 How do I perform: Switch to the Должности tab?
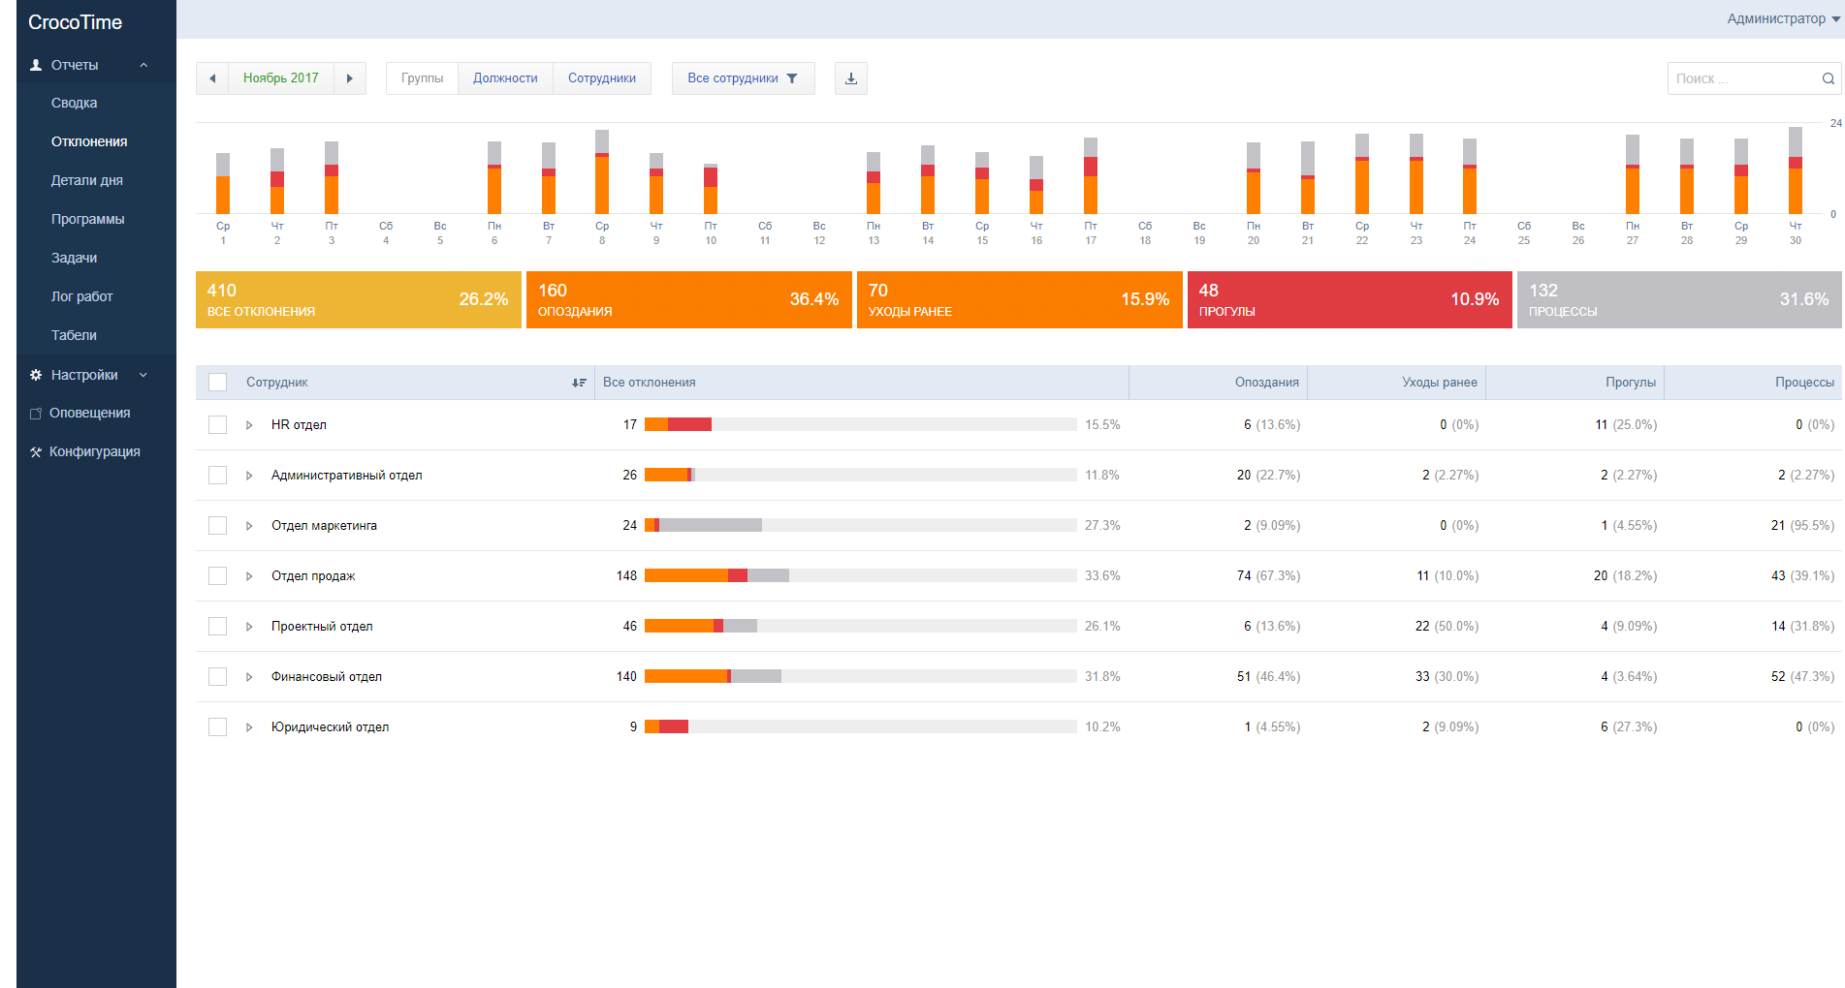(505, 78)
